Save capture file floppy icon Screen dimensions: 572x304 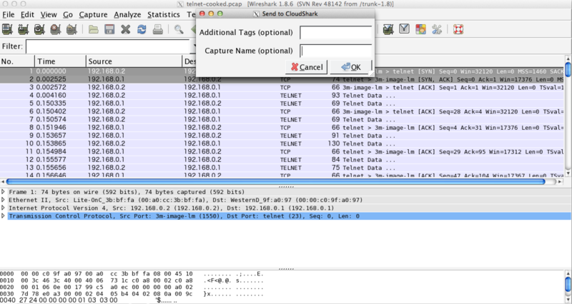click(x=109, y=29)
